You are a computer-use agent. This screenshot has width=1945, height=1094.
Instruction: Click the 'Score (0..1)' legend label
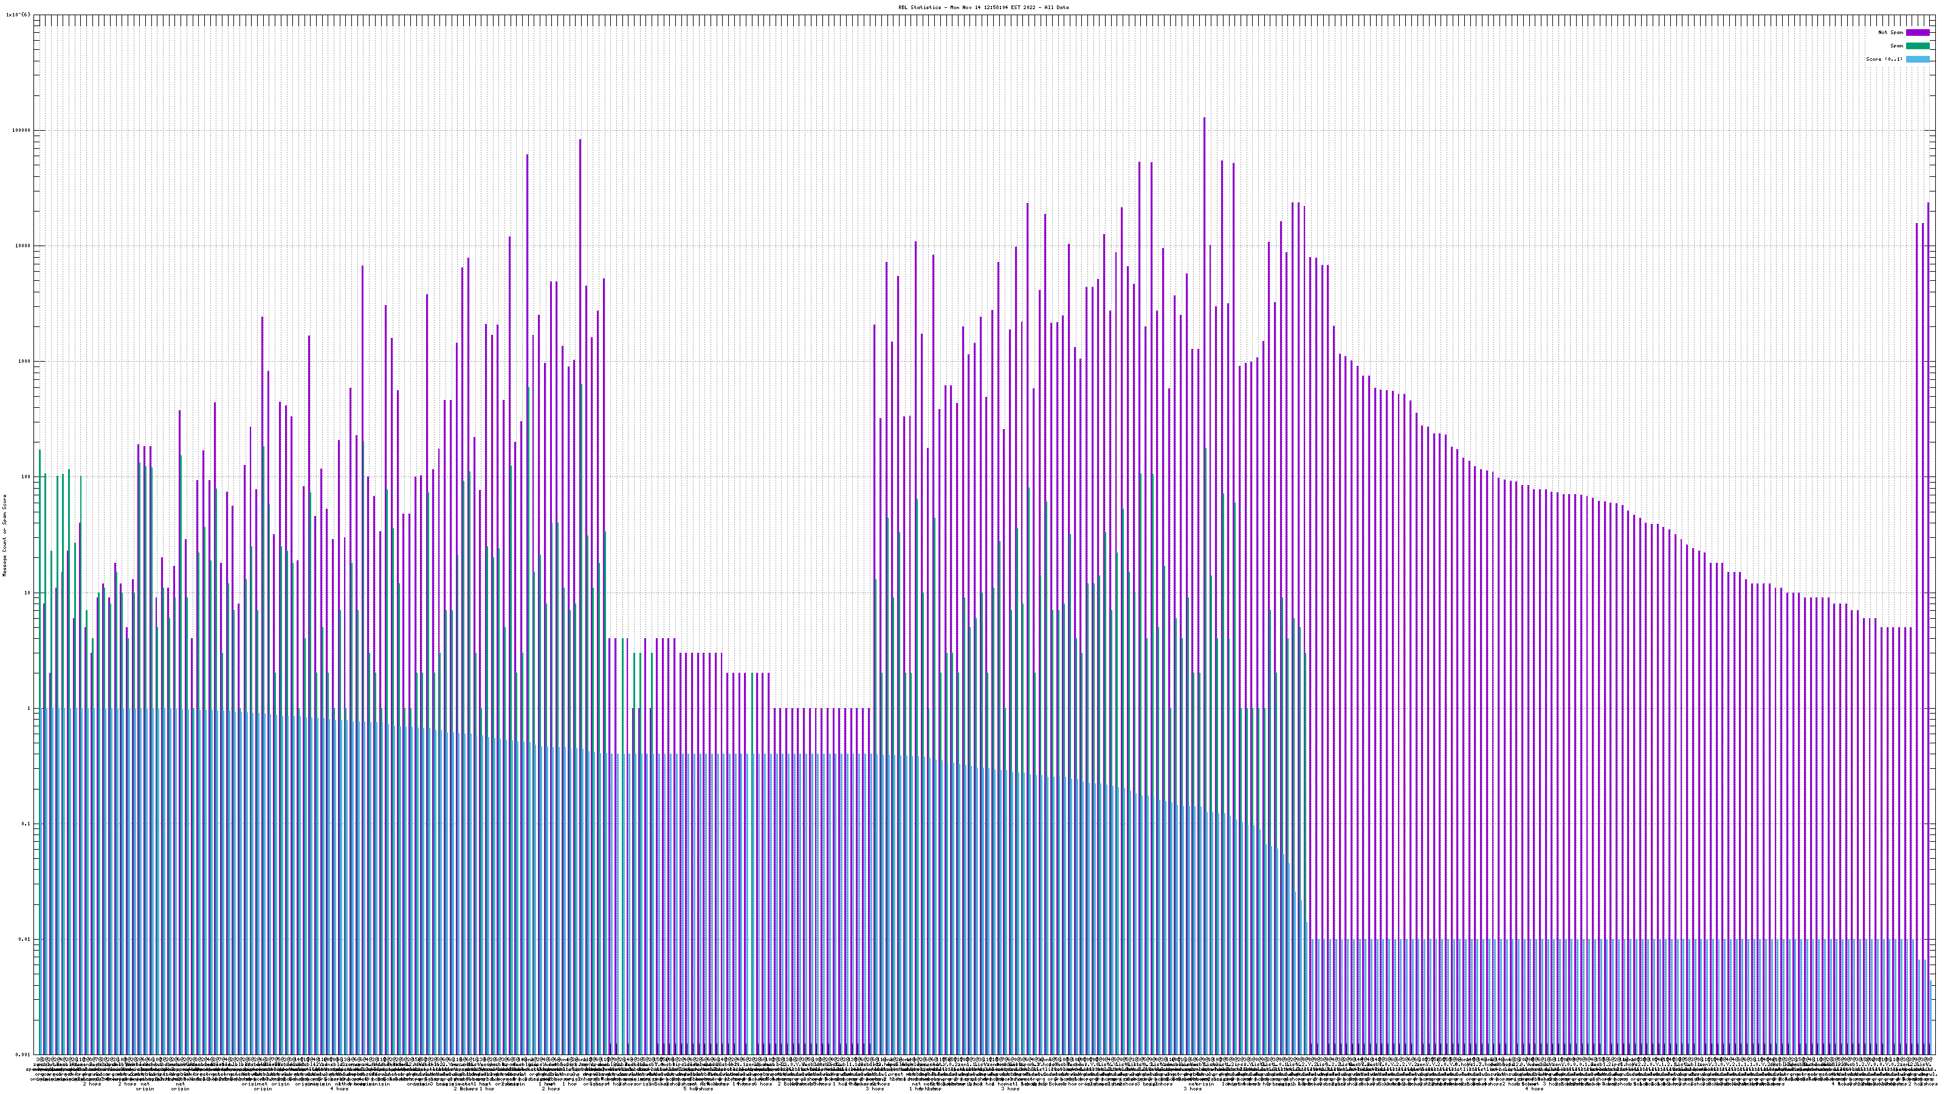point(1884,59)
